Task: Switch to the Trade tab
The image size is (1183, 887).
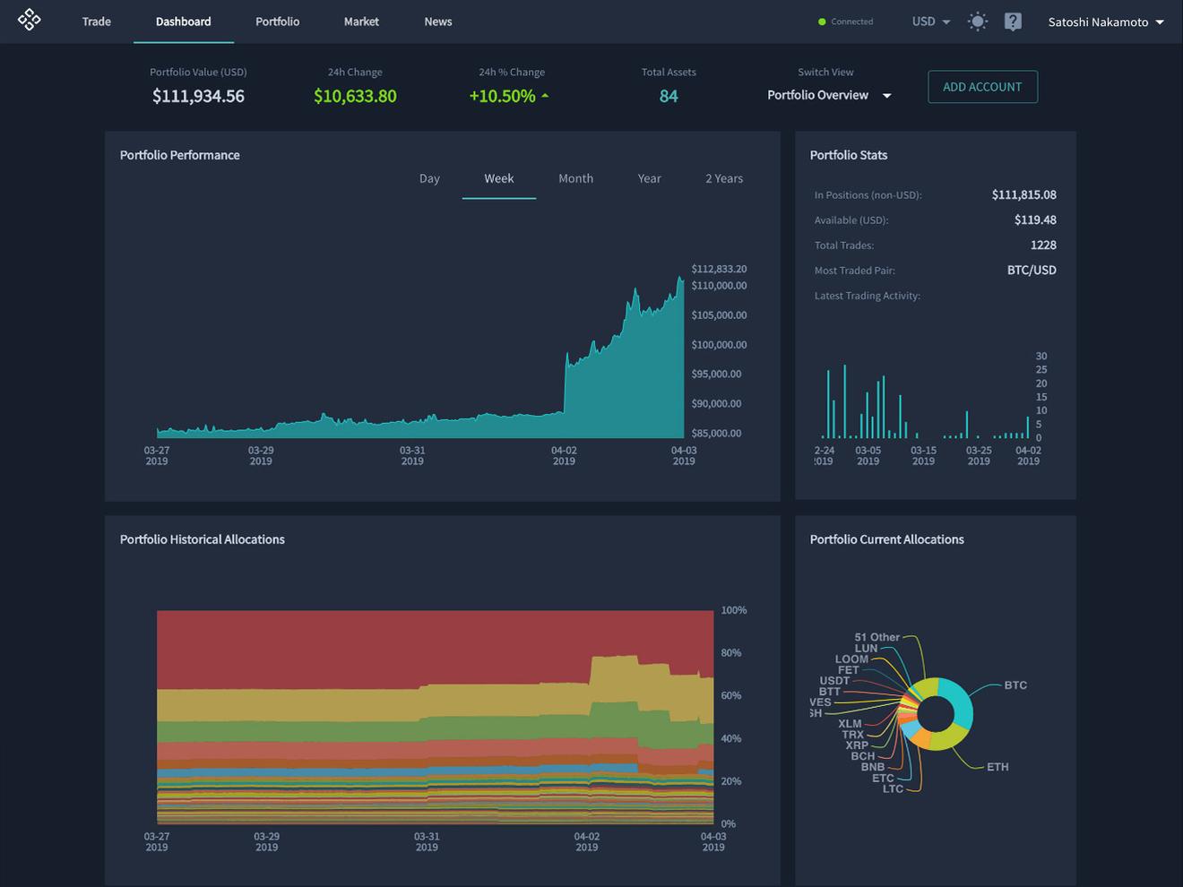Action: point(96,22)
